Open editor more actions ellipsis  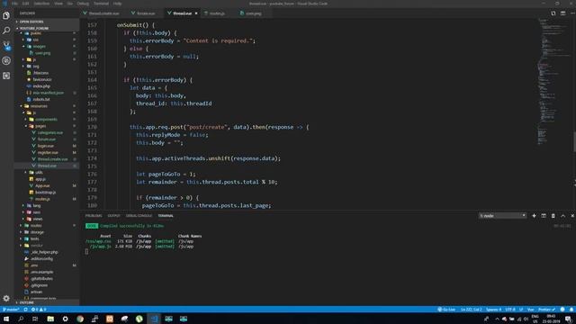[x=572, y=13]
